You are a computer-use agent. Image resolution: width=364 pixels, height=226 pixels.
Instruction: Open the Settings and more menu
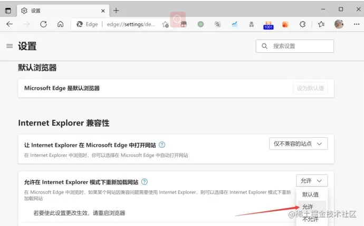[x=357, y=24]
